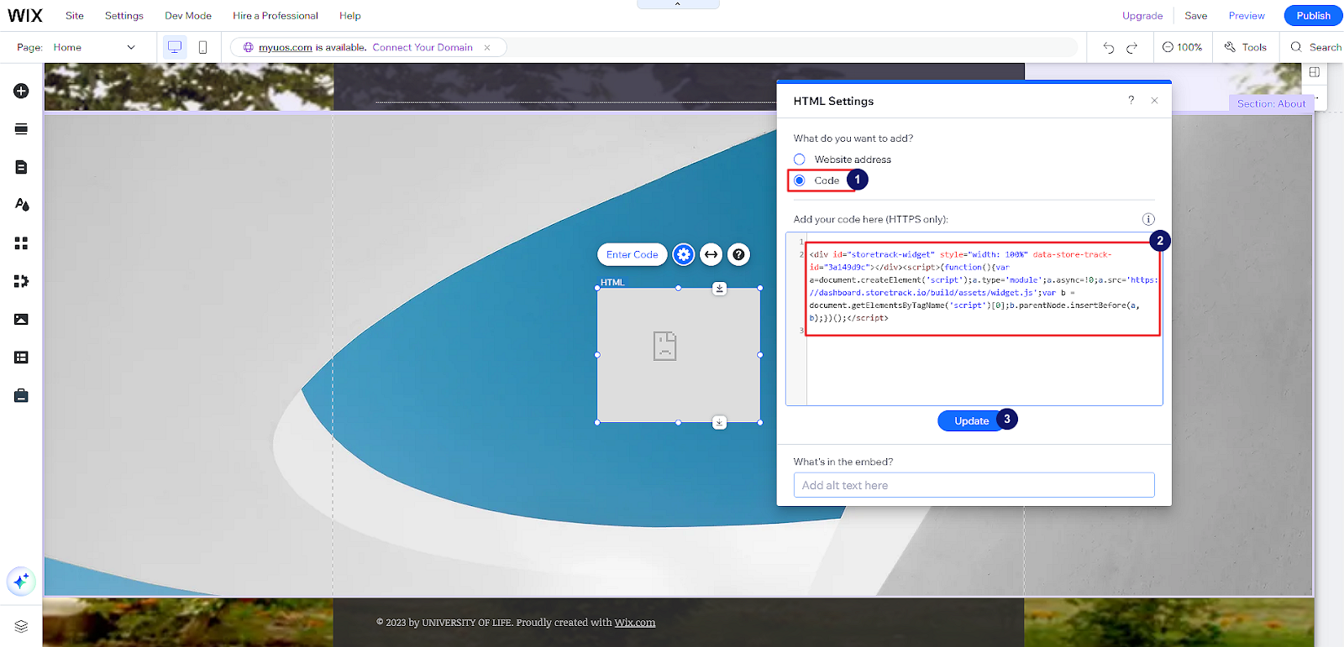
Task: Click the Preview button
Action: [x=1247, y=16]
